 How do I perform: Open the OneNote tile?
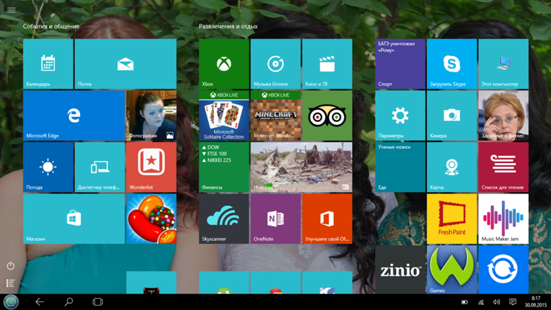pos(275,218)
